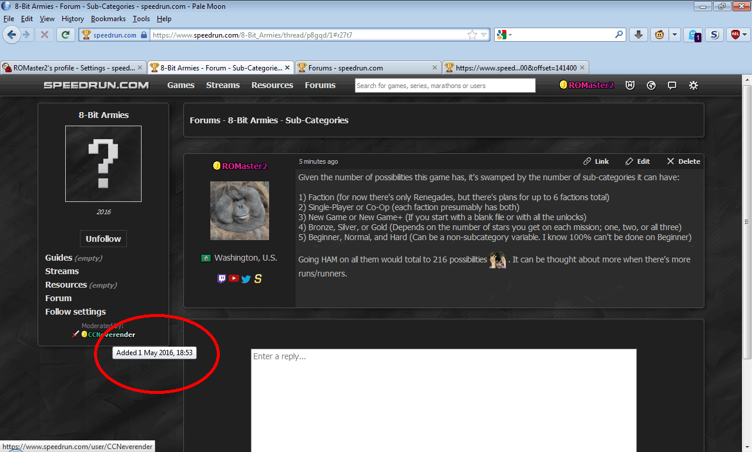Click the globe language icon in header
752x452 pixels.
[651, 85]
